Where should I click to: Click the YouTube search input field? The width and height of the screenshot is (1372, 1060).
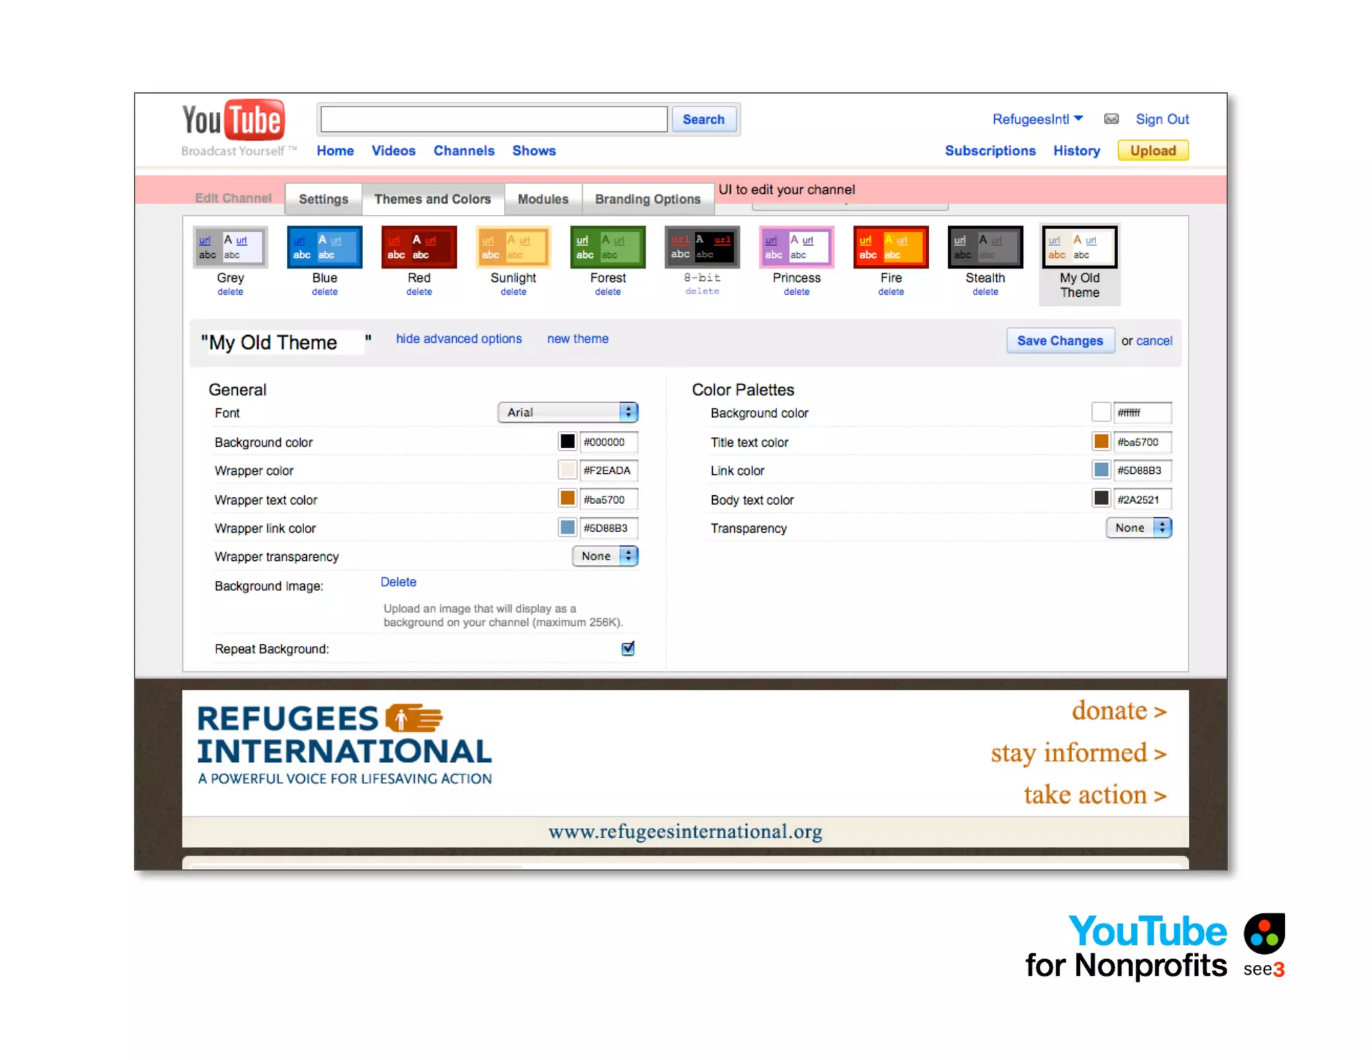494,119
